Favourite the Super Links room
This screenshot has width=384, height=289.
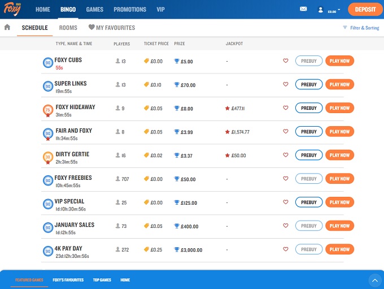[286, 84]
